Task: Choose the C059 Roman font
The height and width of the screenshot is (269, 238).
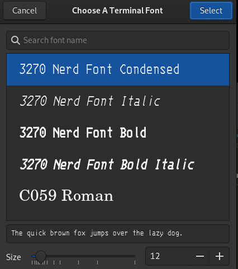Action: 118,196
